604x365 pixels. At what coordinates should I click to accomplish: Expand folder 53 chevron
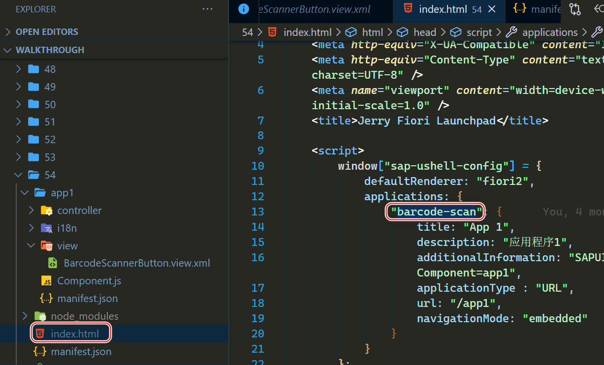click(18, 157)
